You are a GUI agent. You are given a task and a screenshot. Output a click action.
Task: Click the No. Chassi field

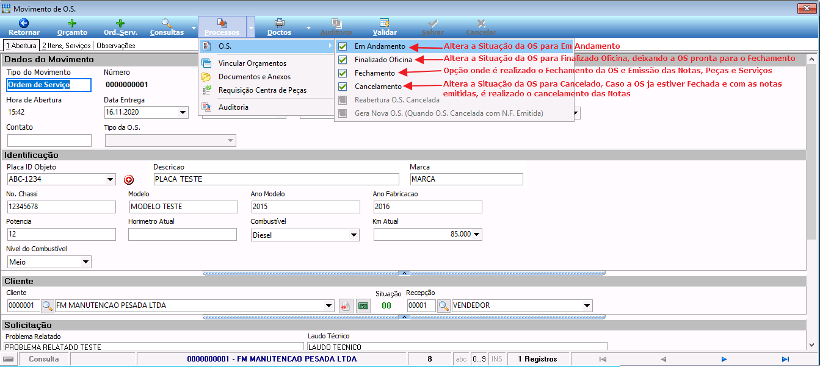[x=61, y=207]
